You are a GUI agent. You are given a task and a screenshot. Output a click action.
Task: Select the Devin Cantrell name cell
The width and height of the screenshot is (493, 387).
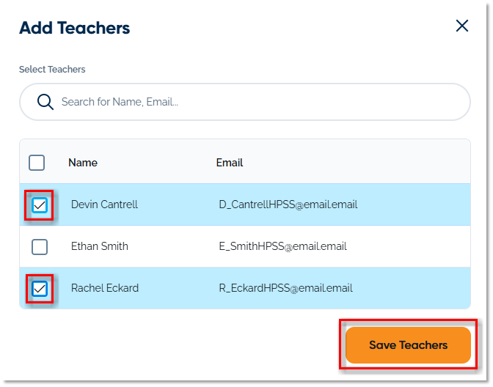click(x=104, y=204)
